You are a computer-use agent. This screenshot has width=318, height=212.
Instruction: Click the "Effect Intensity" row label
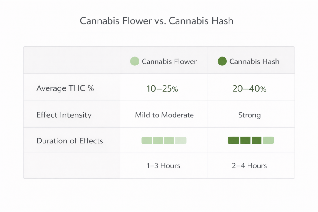coord(64,115)
